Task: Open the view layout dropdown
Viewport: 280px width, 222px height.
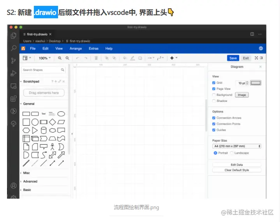Action: pos(27,58)
